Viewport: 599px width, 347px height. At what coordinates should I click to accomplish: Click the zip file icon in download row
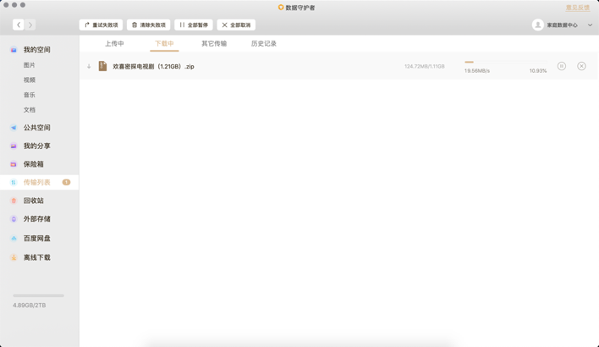102,66
